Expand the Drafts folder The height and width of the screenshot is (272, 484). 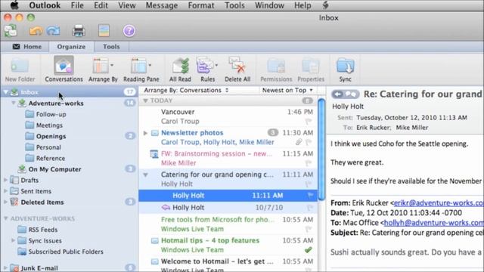click(x=5, y=180)
